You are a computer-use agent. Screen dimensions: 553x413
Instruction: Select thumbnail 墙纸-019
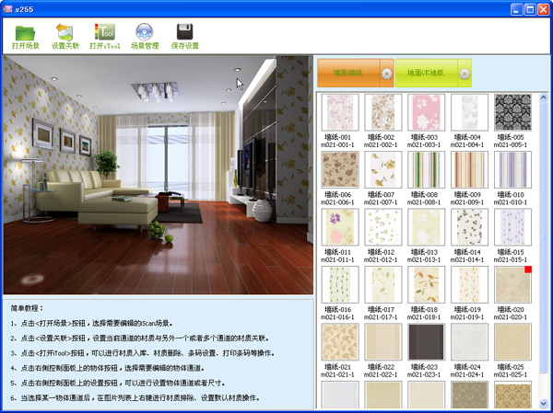469,284
